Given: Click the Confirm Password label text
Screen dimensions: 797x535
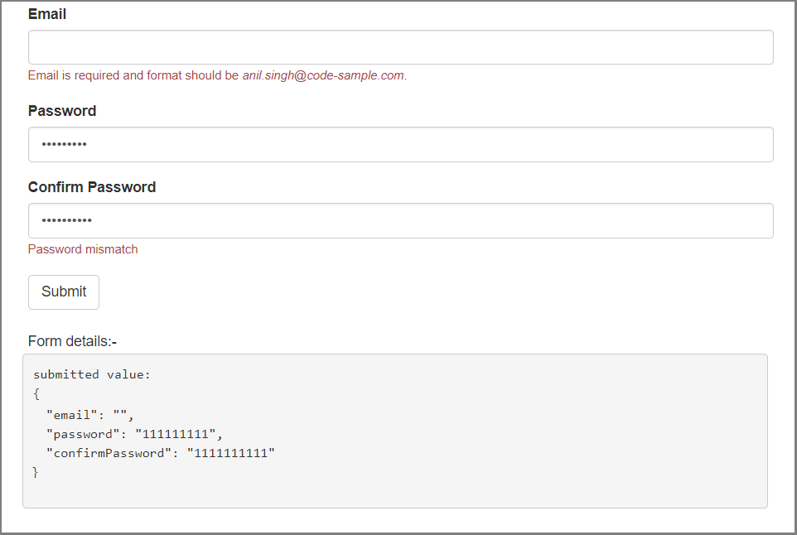Looking at the screenshot, I should tap(92, 187).
